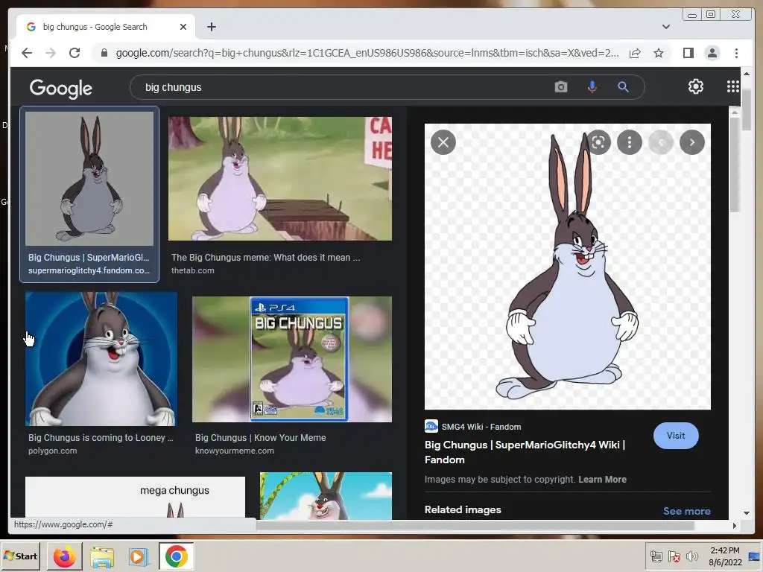Open the Google apps grid
This screenshot has width=763, height=572.
[733, 86]
